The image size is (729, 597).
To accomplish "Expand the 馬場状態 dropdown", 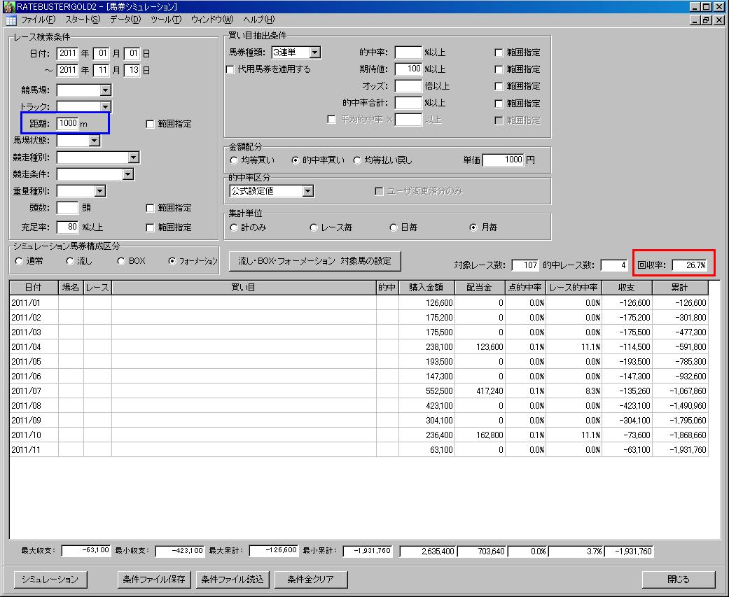I will [x=95, y=140].
